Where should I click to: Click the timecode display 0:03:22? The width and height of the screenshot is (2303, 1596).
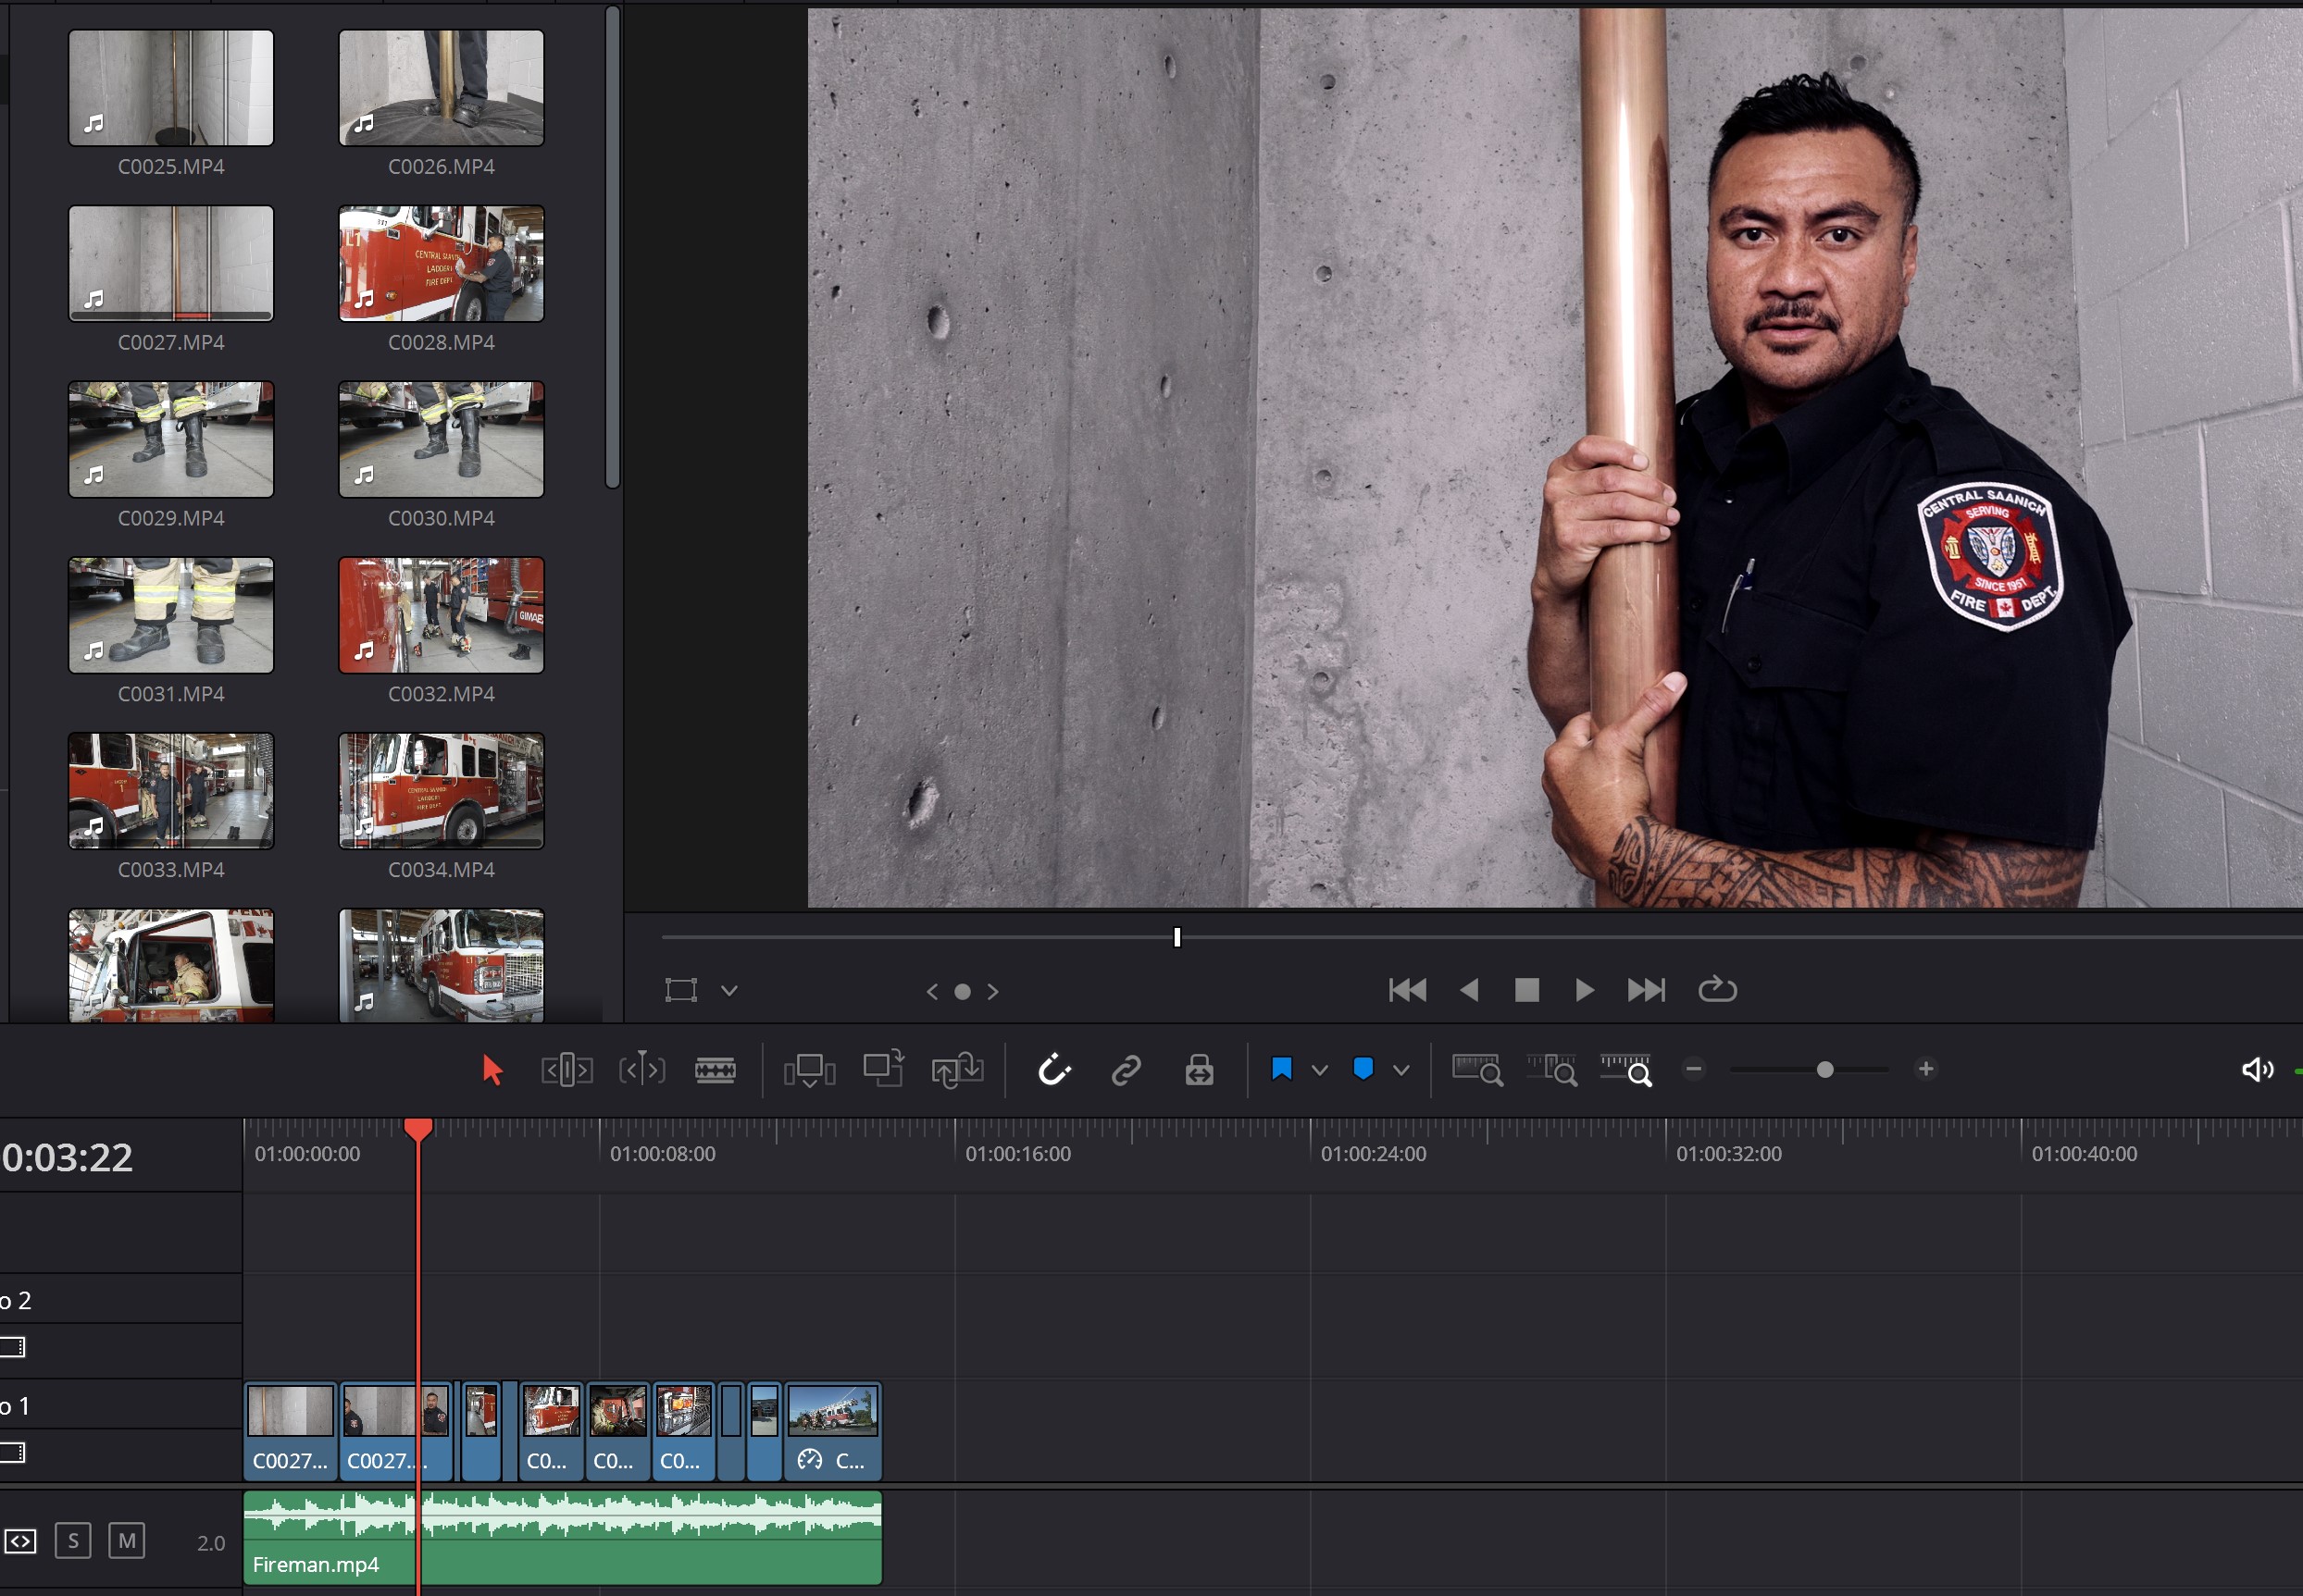(x=67, y=1158)
